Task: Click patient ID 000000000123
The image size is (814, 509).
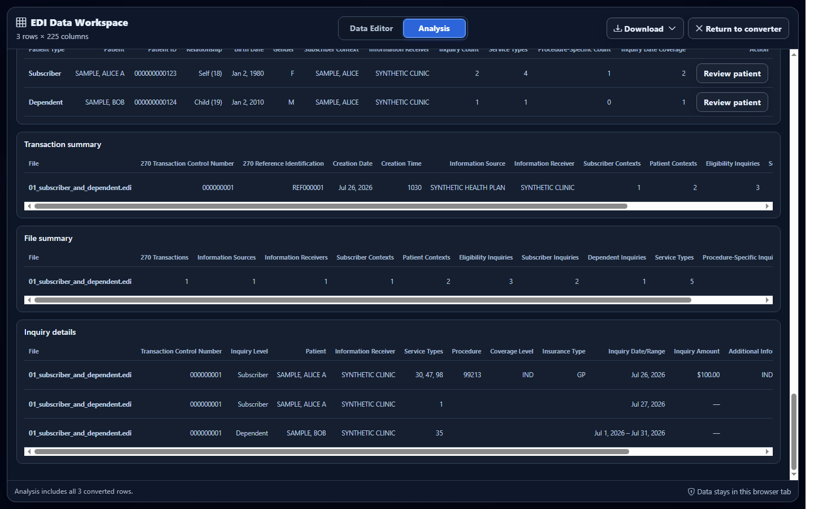Action: [x=155, y=74]
